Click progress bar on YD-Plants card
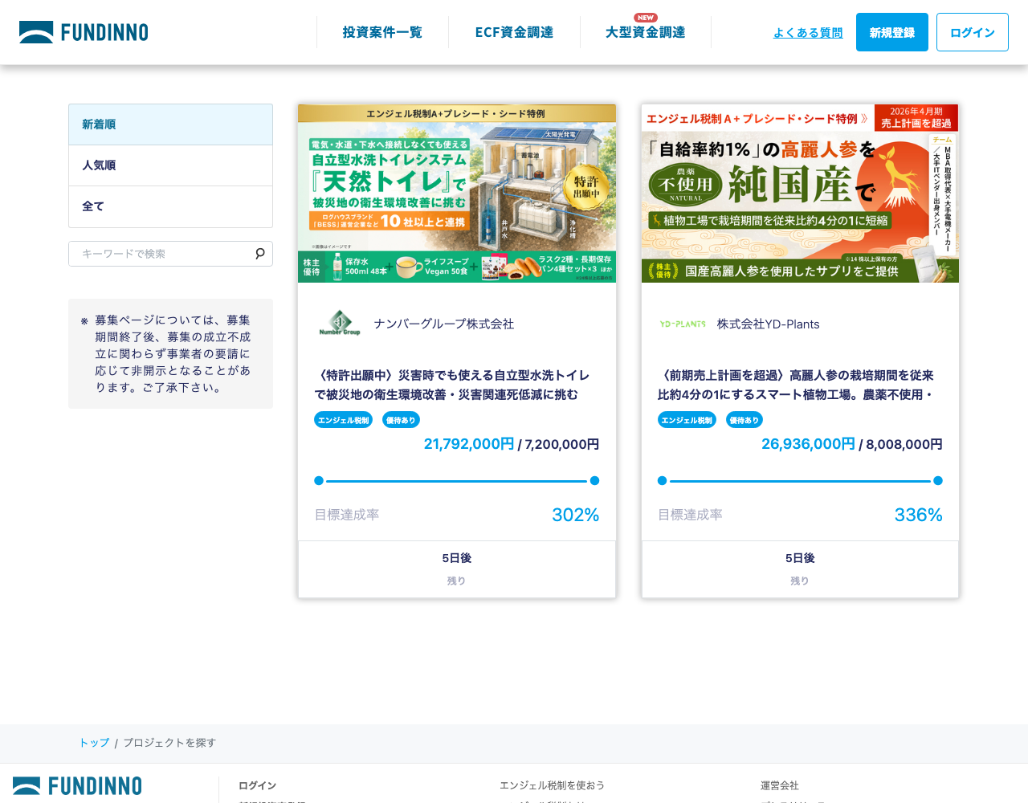 800,481
